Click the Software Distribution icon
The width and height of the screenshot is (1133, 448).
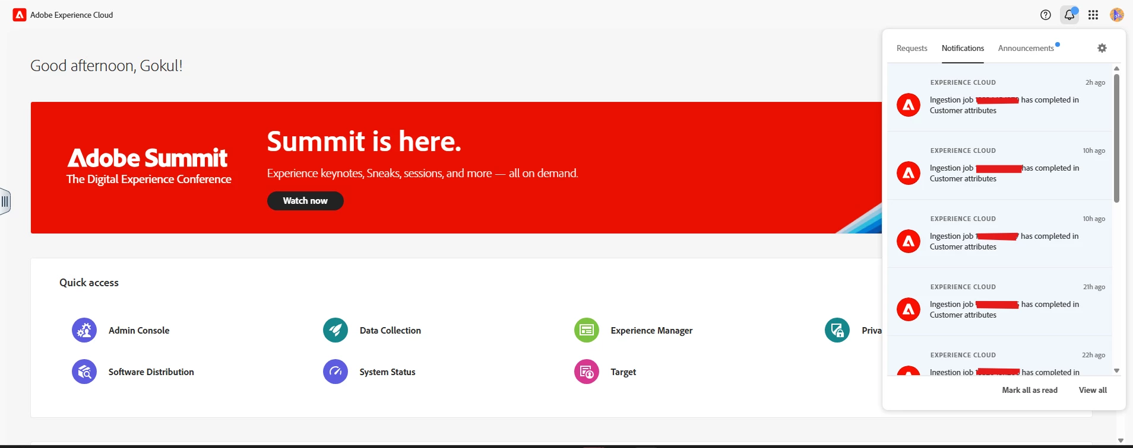pos(84,372)
